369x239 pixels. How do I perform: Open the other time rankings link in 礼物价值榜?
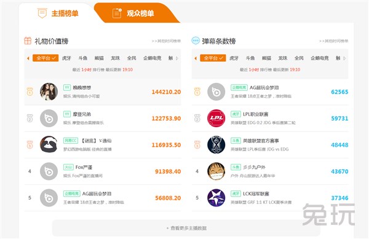click(x=166, y=41)
